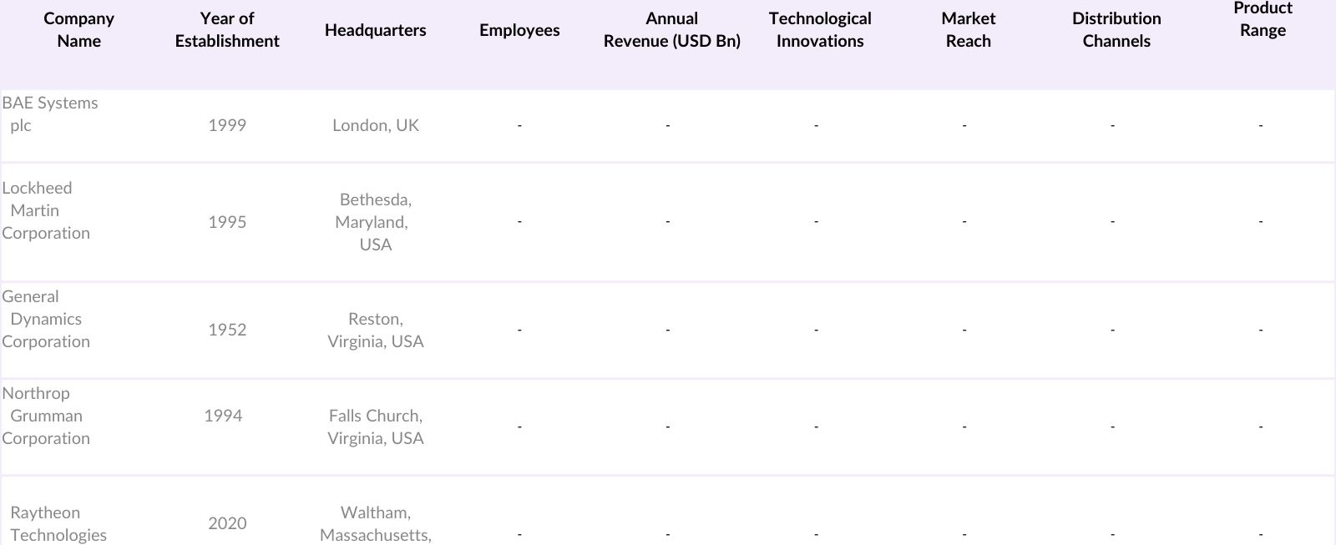The image size is (1336, 545).
Task: Click the Headquarters column header
Action: pos(375,30)
